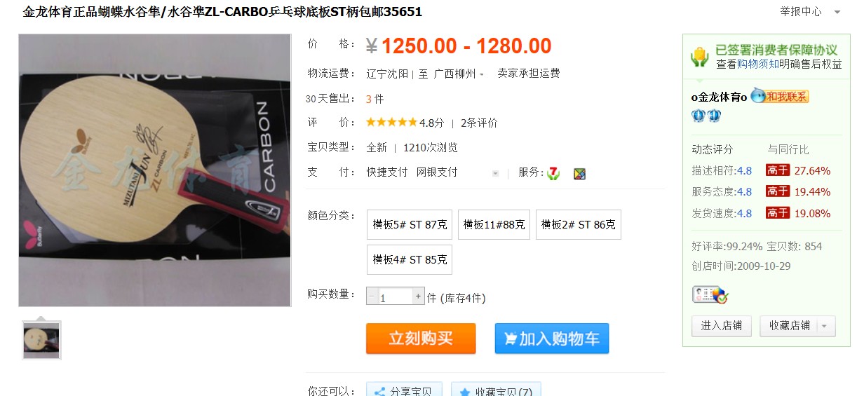Click the share icon next to 分享宝贝
The height and width of the screenshot is (396, 857).
click(379, 391)
